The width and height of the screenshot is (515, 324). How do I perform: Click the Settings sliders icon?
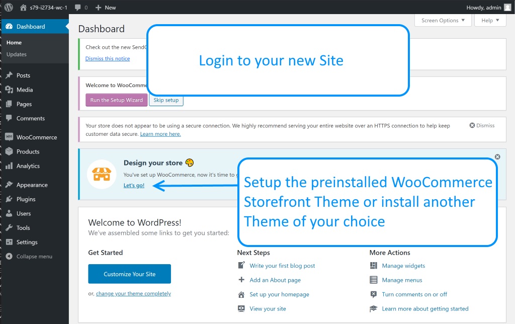pyautogui.click(x=9, y=242)
